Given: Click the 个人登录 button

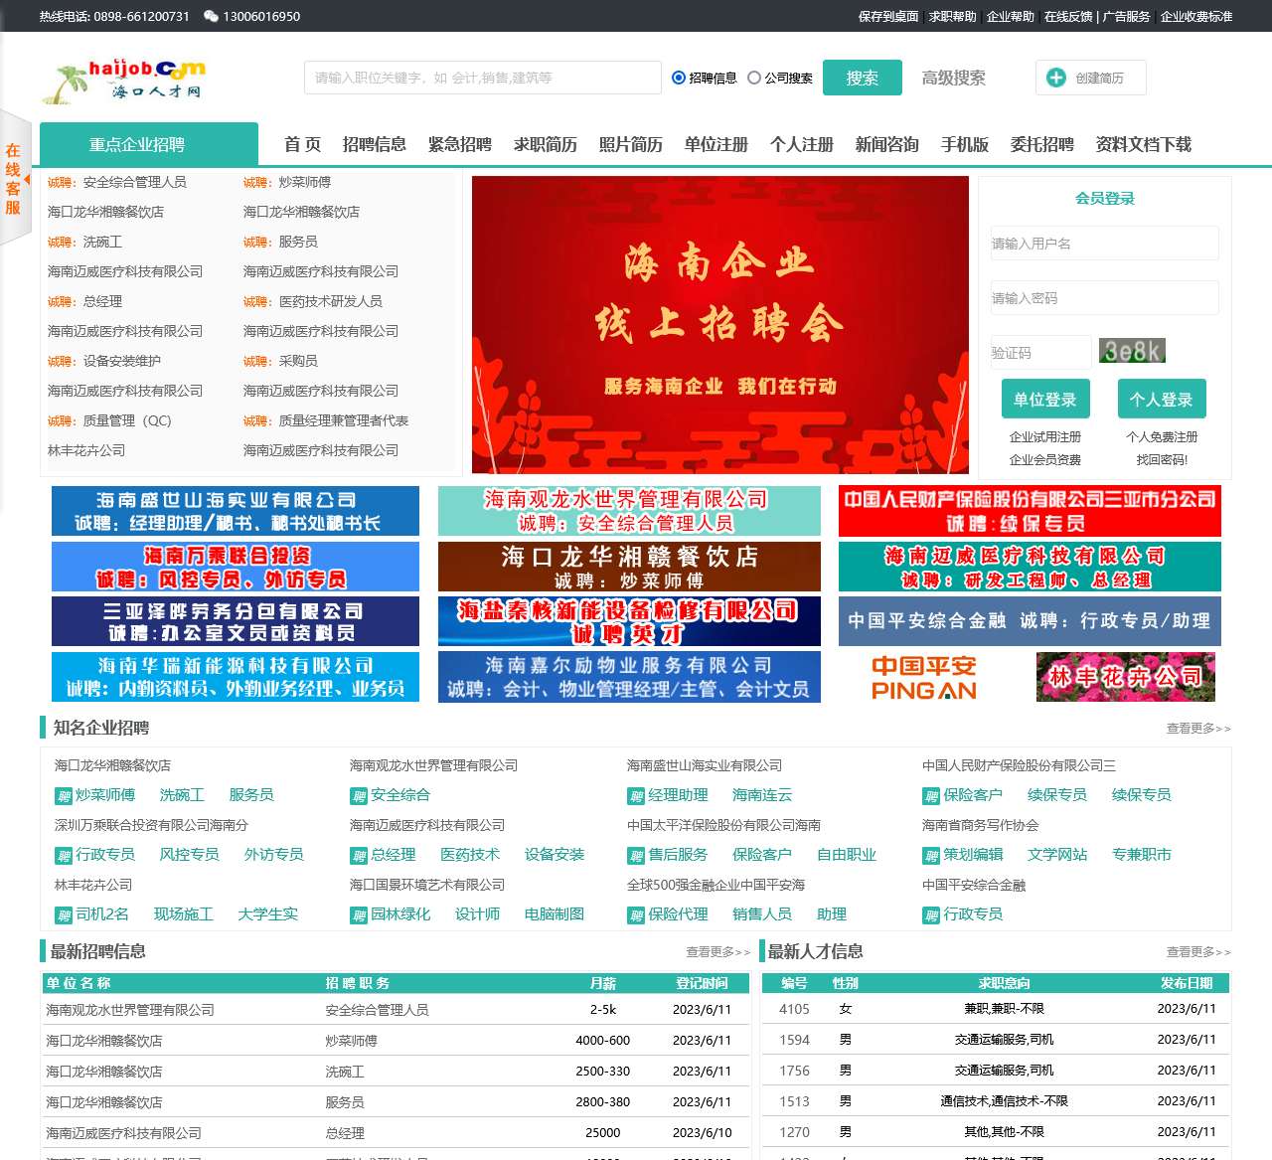Looking at the screenshot, I should point(1162,399).
